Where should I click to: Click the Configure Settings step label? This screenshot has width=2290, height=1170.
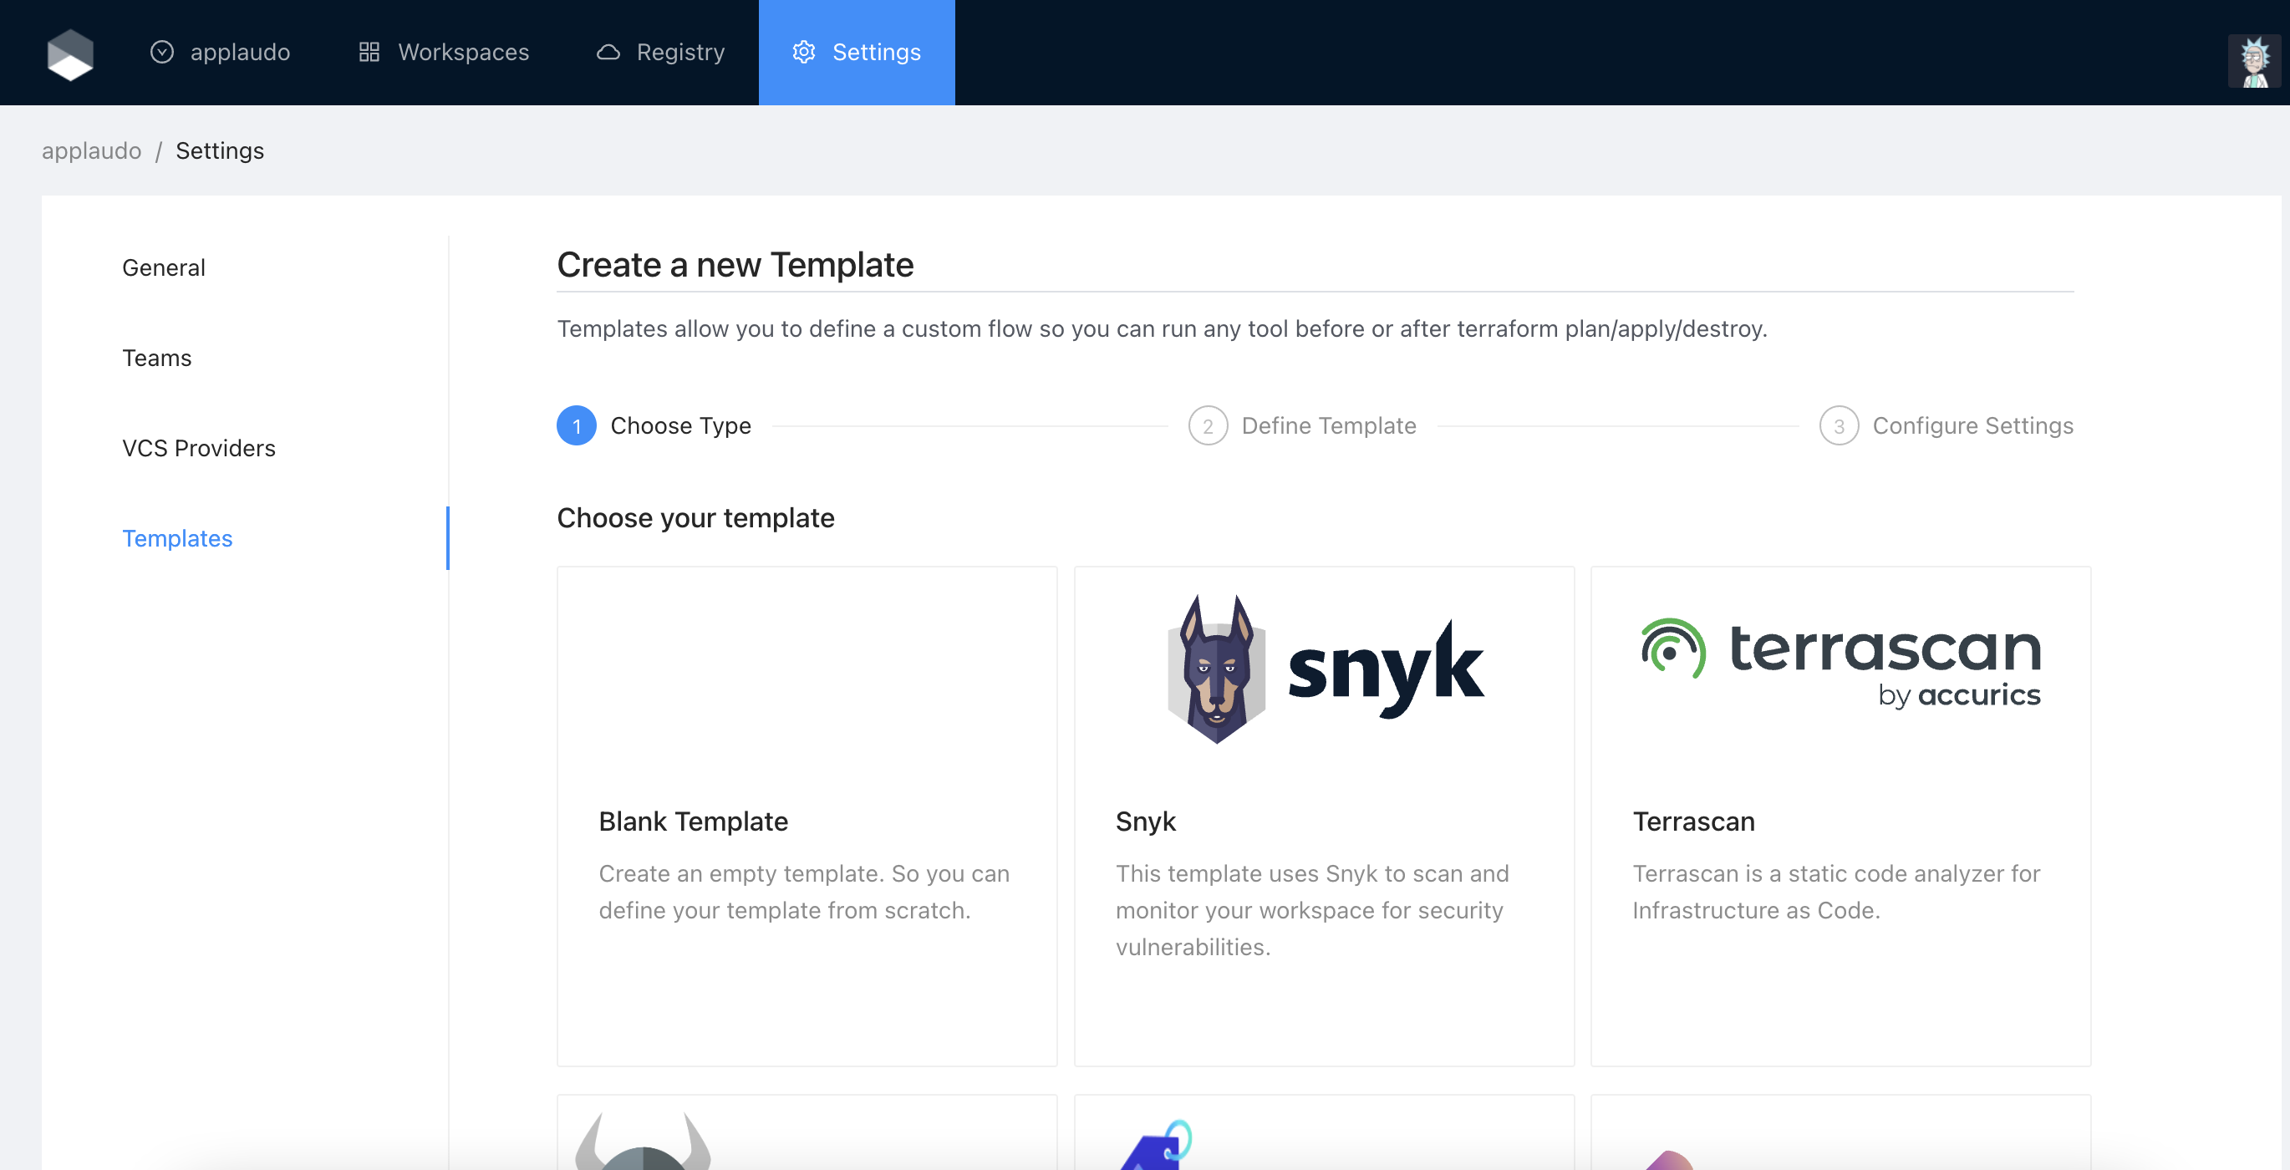[1973, 426]
